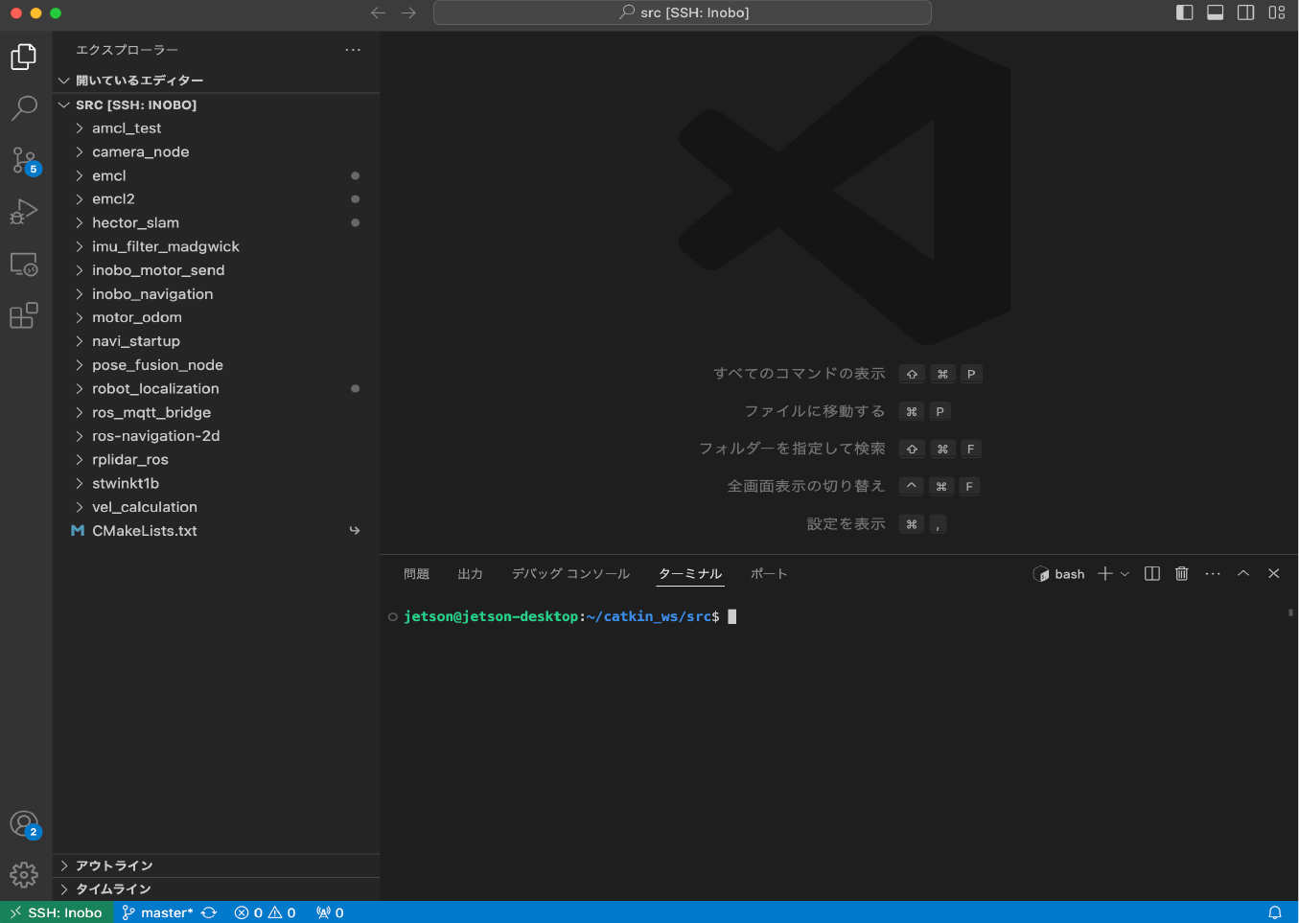Synchronize changes using status bar sync icon
The image size is (1299, 923).
coord(209,912)
